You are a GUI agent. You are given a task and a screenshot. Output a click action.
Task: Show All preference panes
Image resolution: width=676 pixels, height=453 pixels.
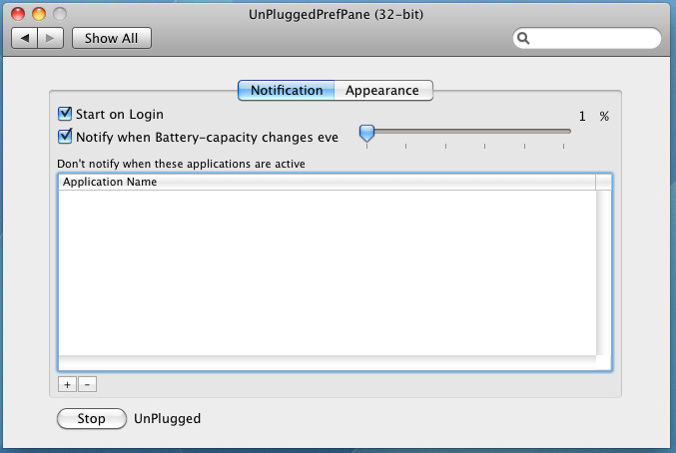pos(111,38)
